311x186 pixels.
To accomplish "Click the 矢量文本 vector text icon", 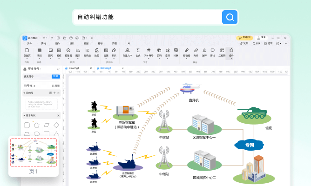I will point(127,51).
